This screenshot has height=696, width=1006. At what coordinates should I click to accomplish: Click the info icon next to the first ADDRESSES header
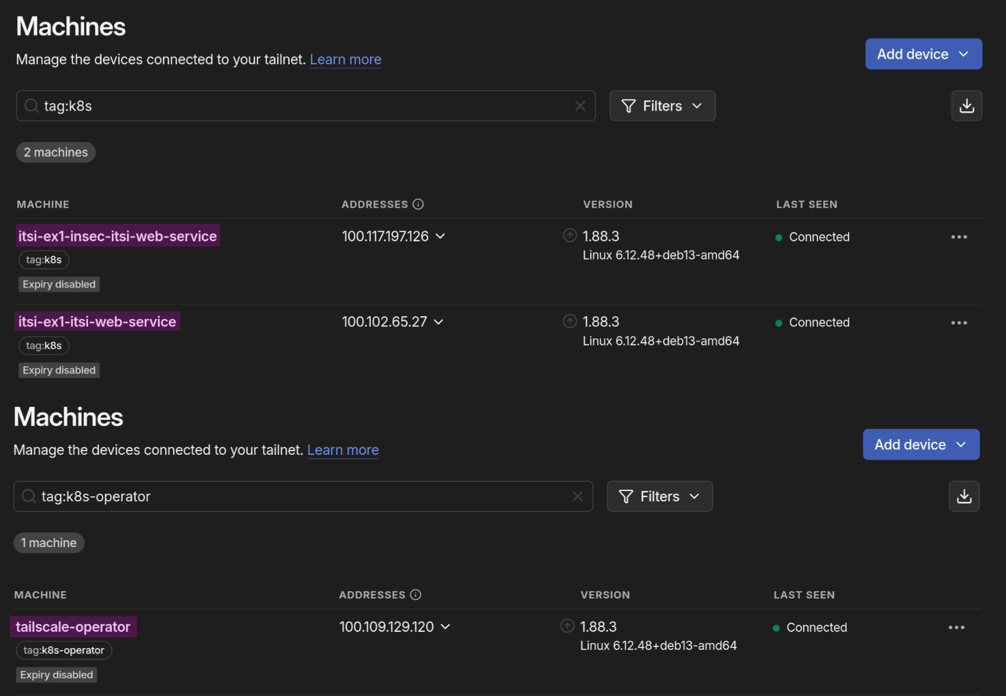coord(418,204)
